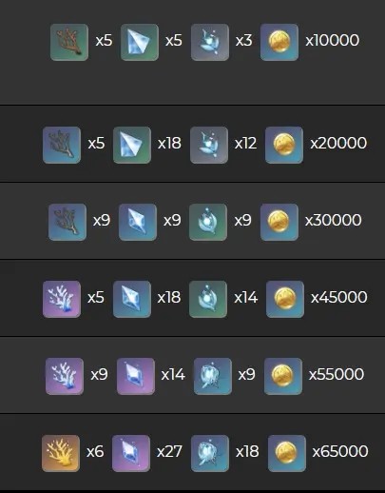Select the water pearl icon x9 in fifth row
Screen dimensions: 385x493
pos(213,376)
